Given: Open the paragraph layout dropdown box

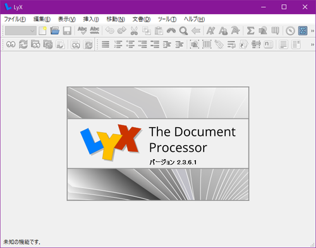Looking at the screenshot, I should coord(21,31).
